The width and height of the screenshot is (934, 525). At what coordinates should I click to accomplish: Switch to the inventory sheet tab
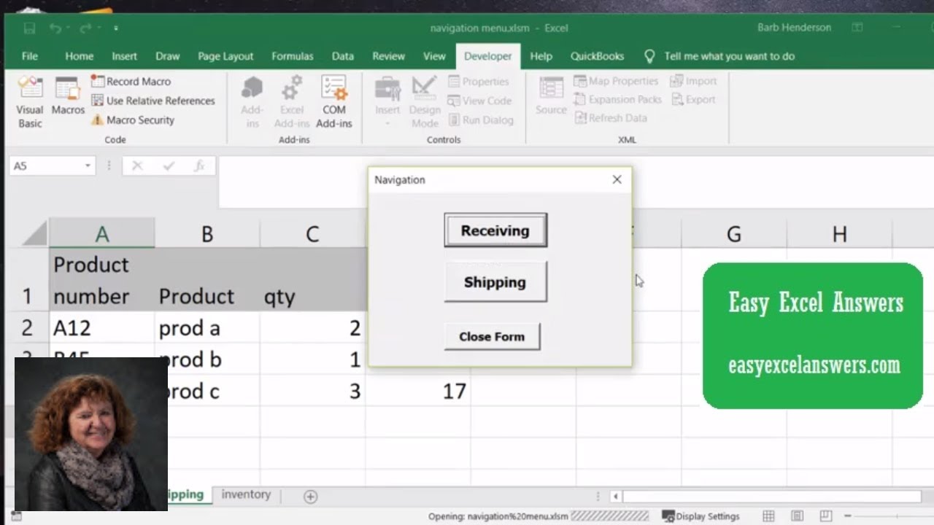click(246, 494)
